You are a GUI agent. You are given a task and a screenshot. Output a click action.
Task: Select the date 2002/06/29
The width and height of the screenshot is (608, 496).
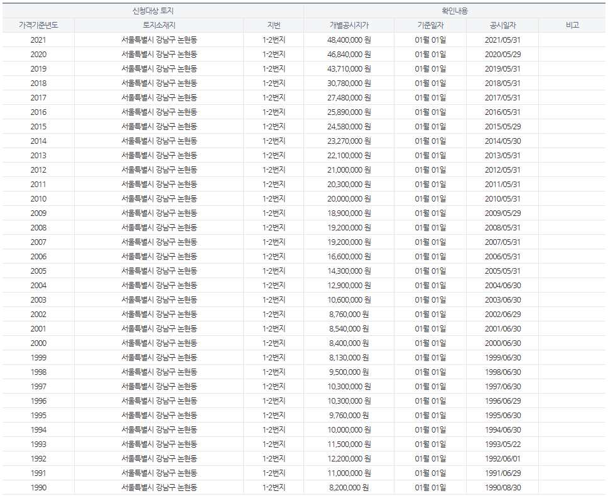(x=502, y=315)
